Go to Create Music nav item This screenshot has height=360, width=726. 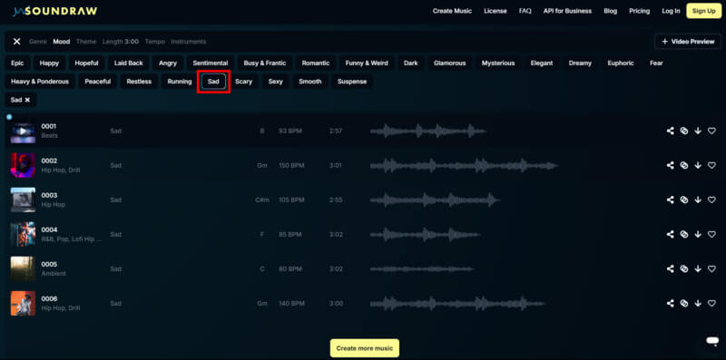tap(452, 11)
